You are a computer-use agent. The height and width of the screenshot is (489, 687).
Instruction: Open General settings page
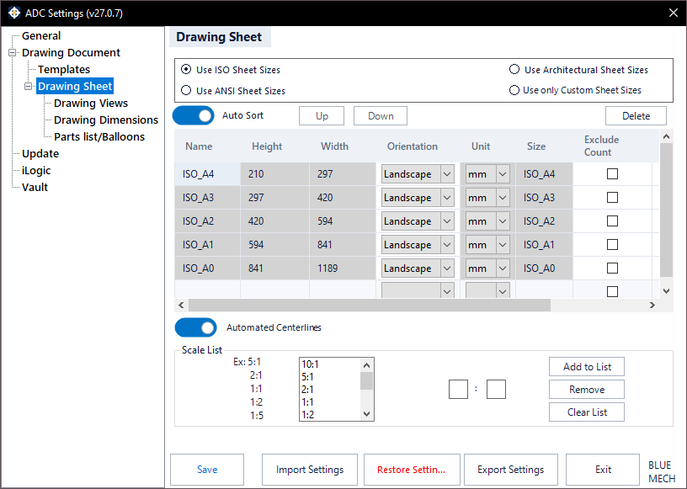[x=41, y=36]
